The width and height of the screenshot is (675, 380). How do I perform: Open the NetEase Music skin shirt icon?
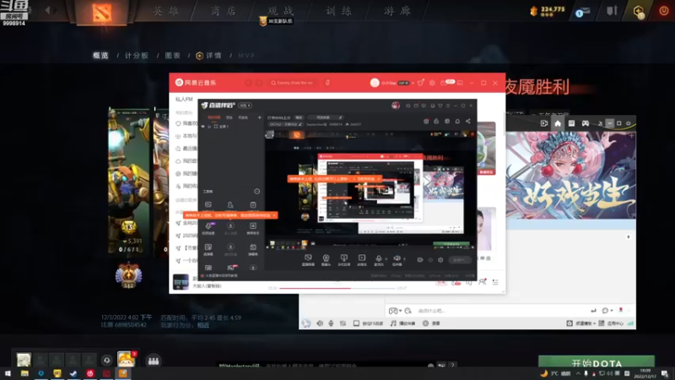pyautogui.click(x=420, y=83)
